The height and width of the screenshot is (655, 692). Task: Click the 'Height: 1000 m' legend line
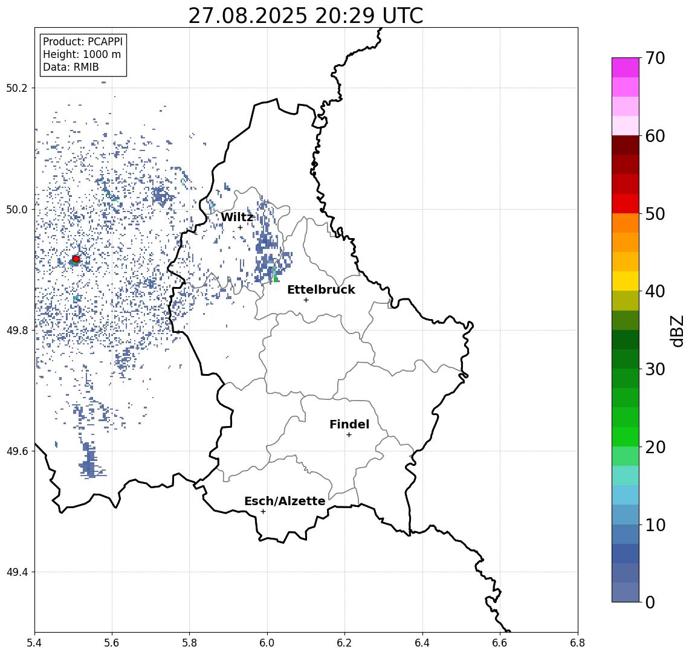coord(82,54)
